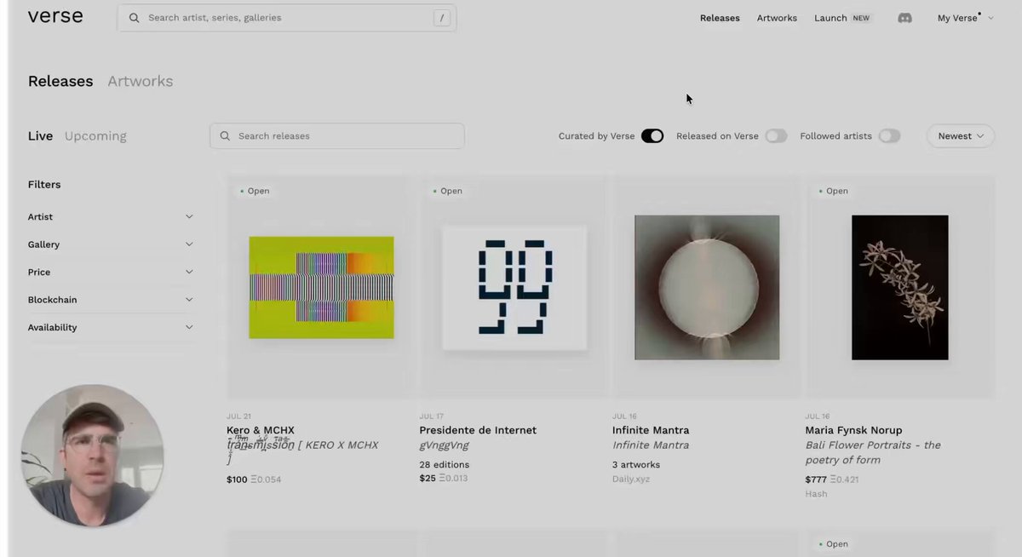
Task: Click the verse logo
Action: click(55, 16)
